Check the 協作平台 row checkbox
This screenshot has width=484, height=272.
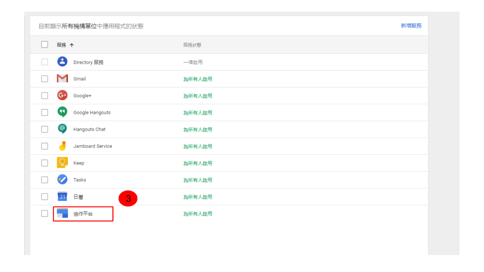click(x=44, y=214)
